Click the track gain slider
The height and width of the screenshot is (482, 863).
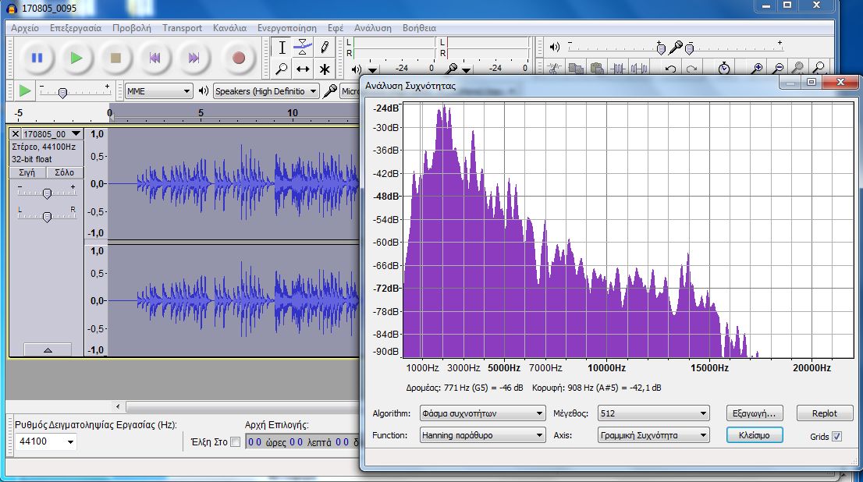(x=47, y=193)
